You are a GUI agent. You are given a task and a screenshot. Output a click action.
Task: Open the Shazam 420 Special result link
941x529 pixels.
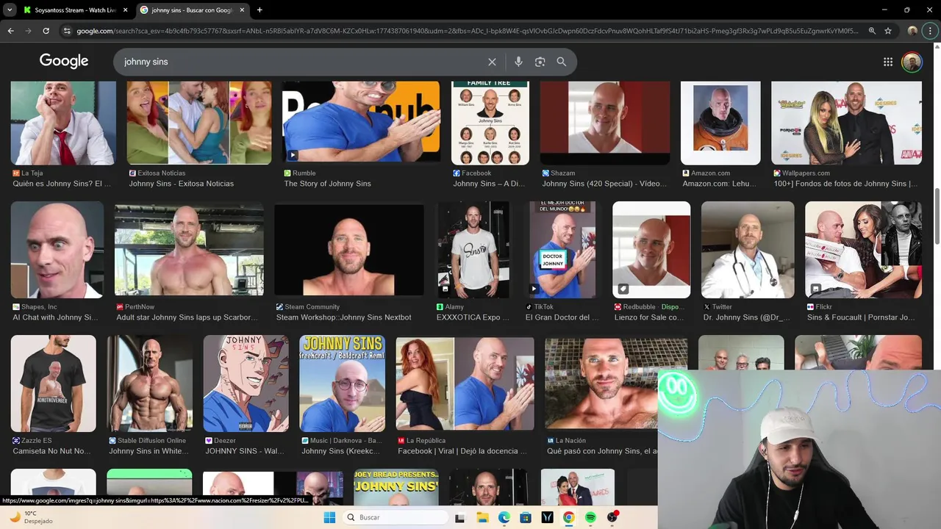[604, 184]
